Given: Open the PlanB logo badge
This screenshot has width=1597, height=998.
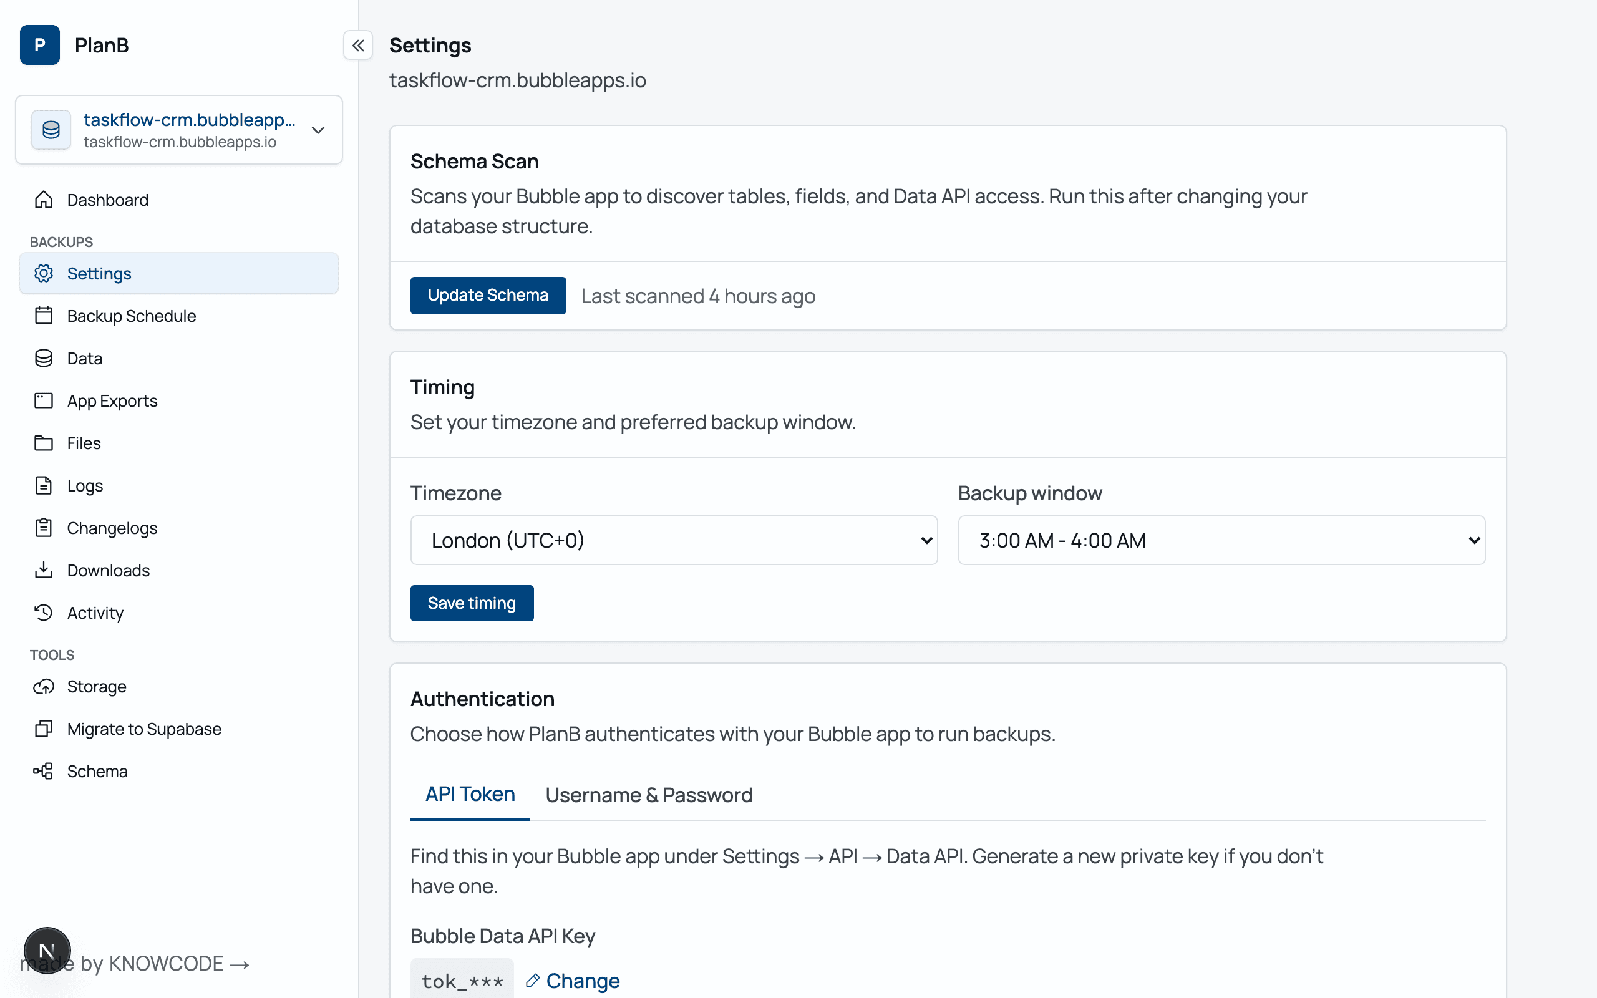Looking at the screenshot, I should coord(39,45).
